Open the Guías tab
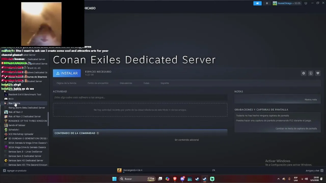 coord(146,83)
